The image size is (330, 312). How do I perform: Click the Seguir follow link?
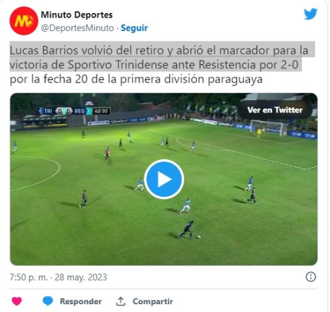[134, 28]
